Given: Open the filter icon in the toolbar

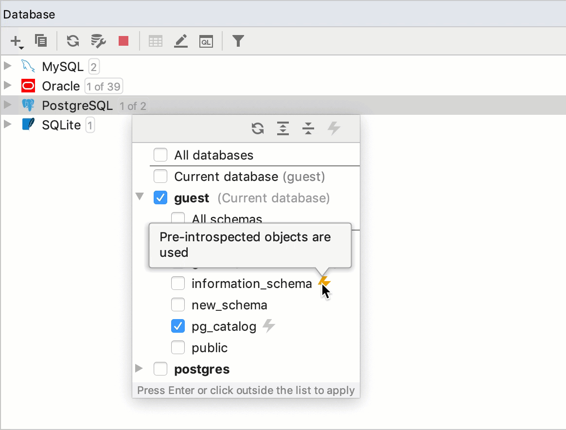Looking at the screenshot, I should pos(238,41).
